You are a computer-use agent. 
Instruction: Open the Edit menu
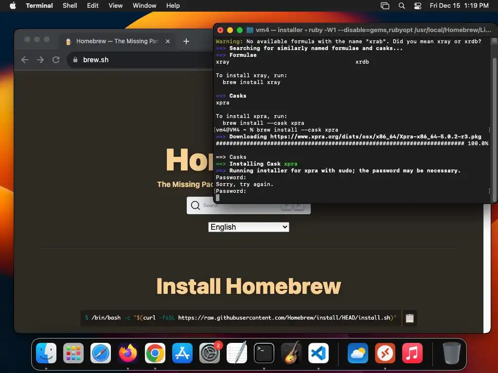pos(93,6)
